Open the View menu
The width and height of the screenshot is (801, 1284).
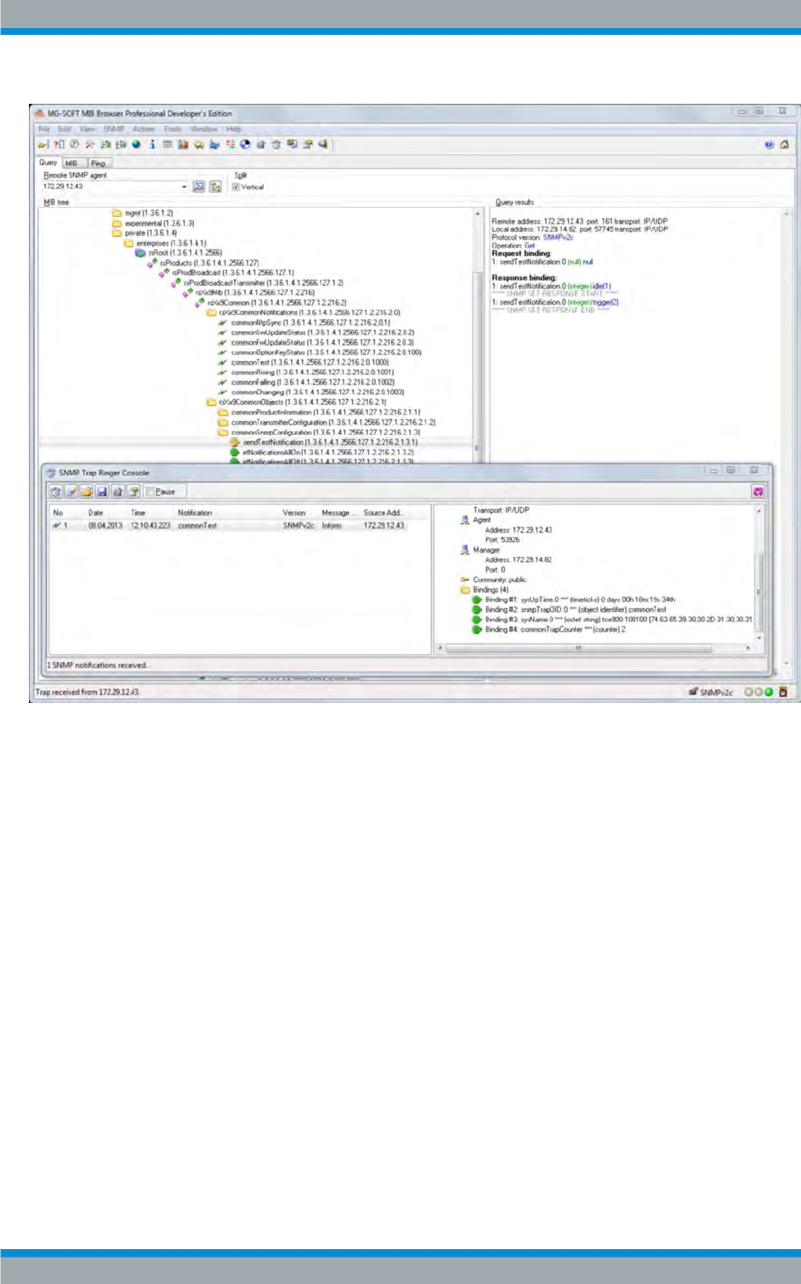coord(88,129)
